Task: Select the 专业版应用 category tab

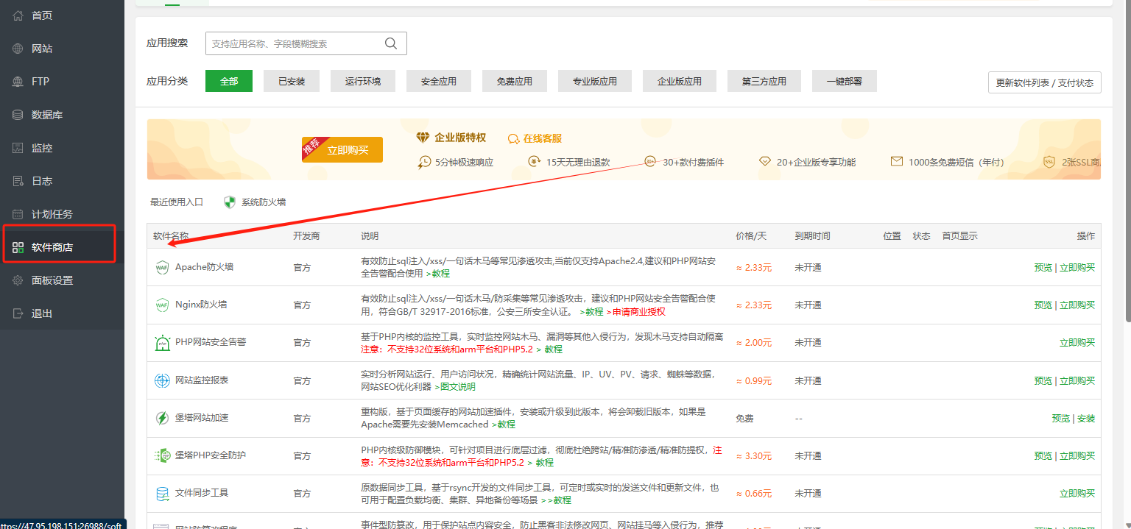Action: click(595, 81)
